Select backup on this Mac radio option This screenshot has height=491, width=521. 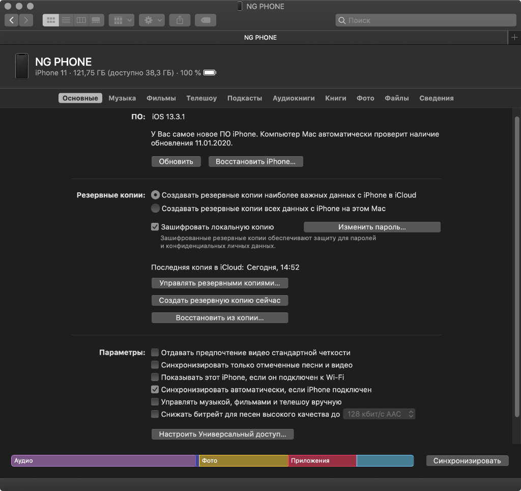155,209
